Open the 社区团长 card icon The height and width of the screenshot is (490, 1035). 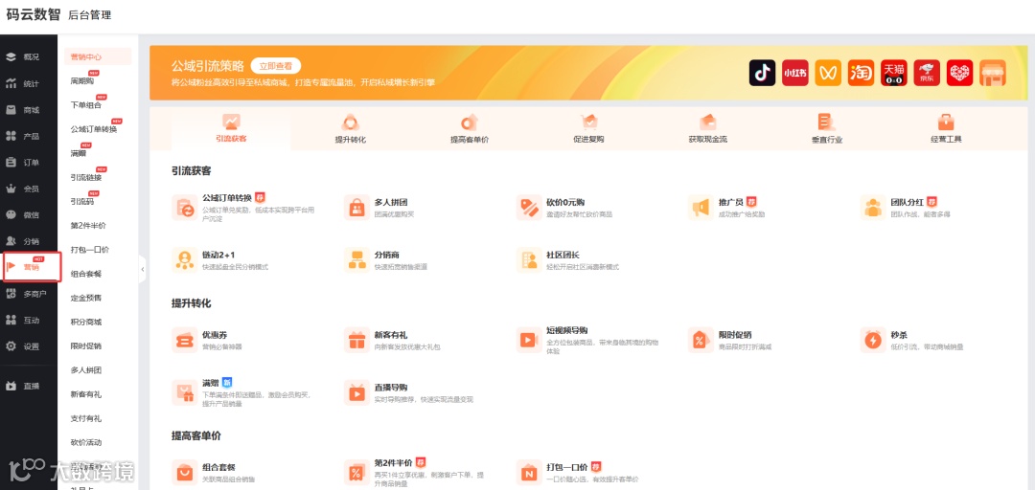pos(529,260)
